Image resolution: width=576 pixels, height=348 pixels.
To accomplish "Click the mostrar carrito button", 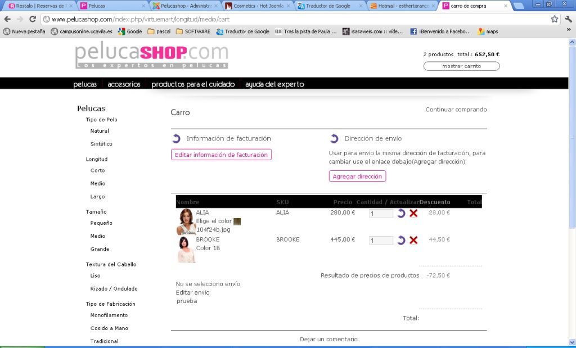I will (461, 66).
